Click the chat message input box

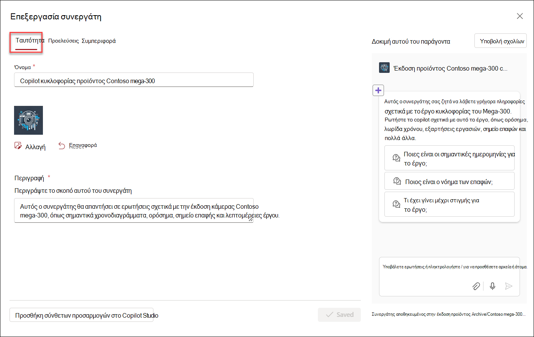click(449, 277)
